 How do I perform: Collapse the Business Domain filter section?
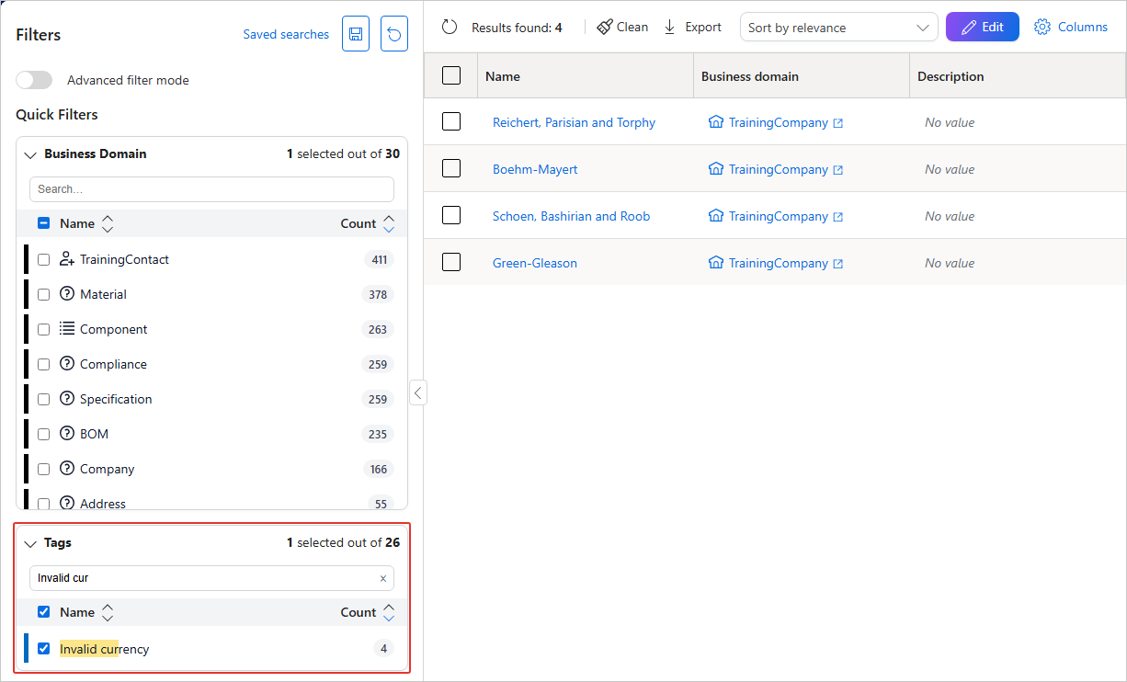pos(30,154)
